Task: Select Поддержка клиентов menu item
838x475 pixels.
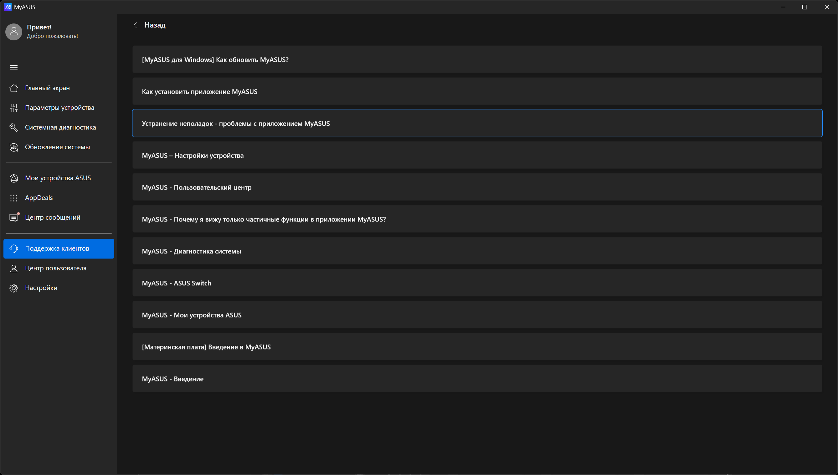Action: coord(59,248)
